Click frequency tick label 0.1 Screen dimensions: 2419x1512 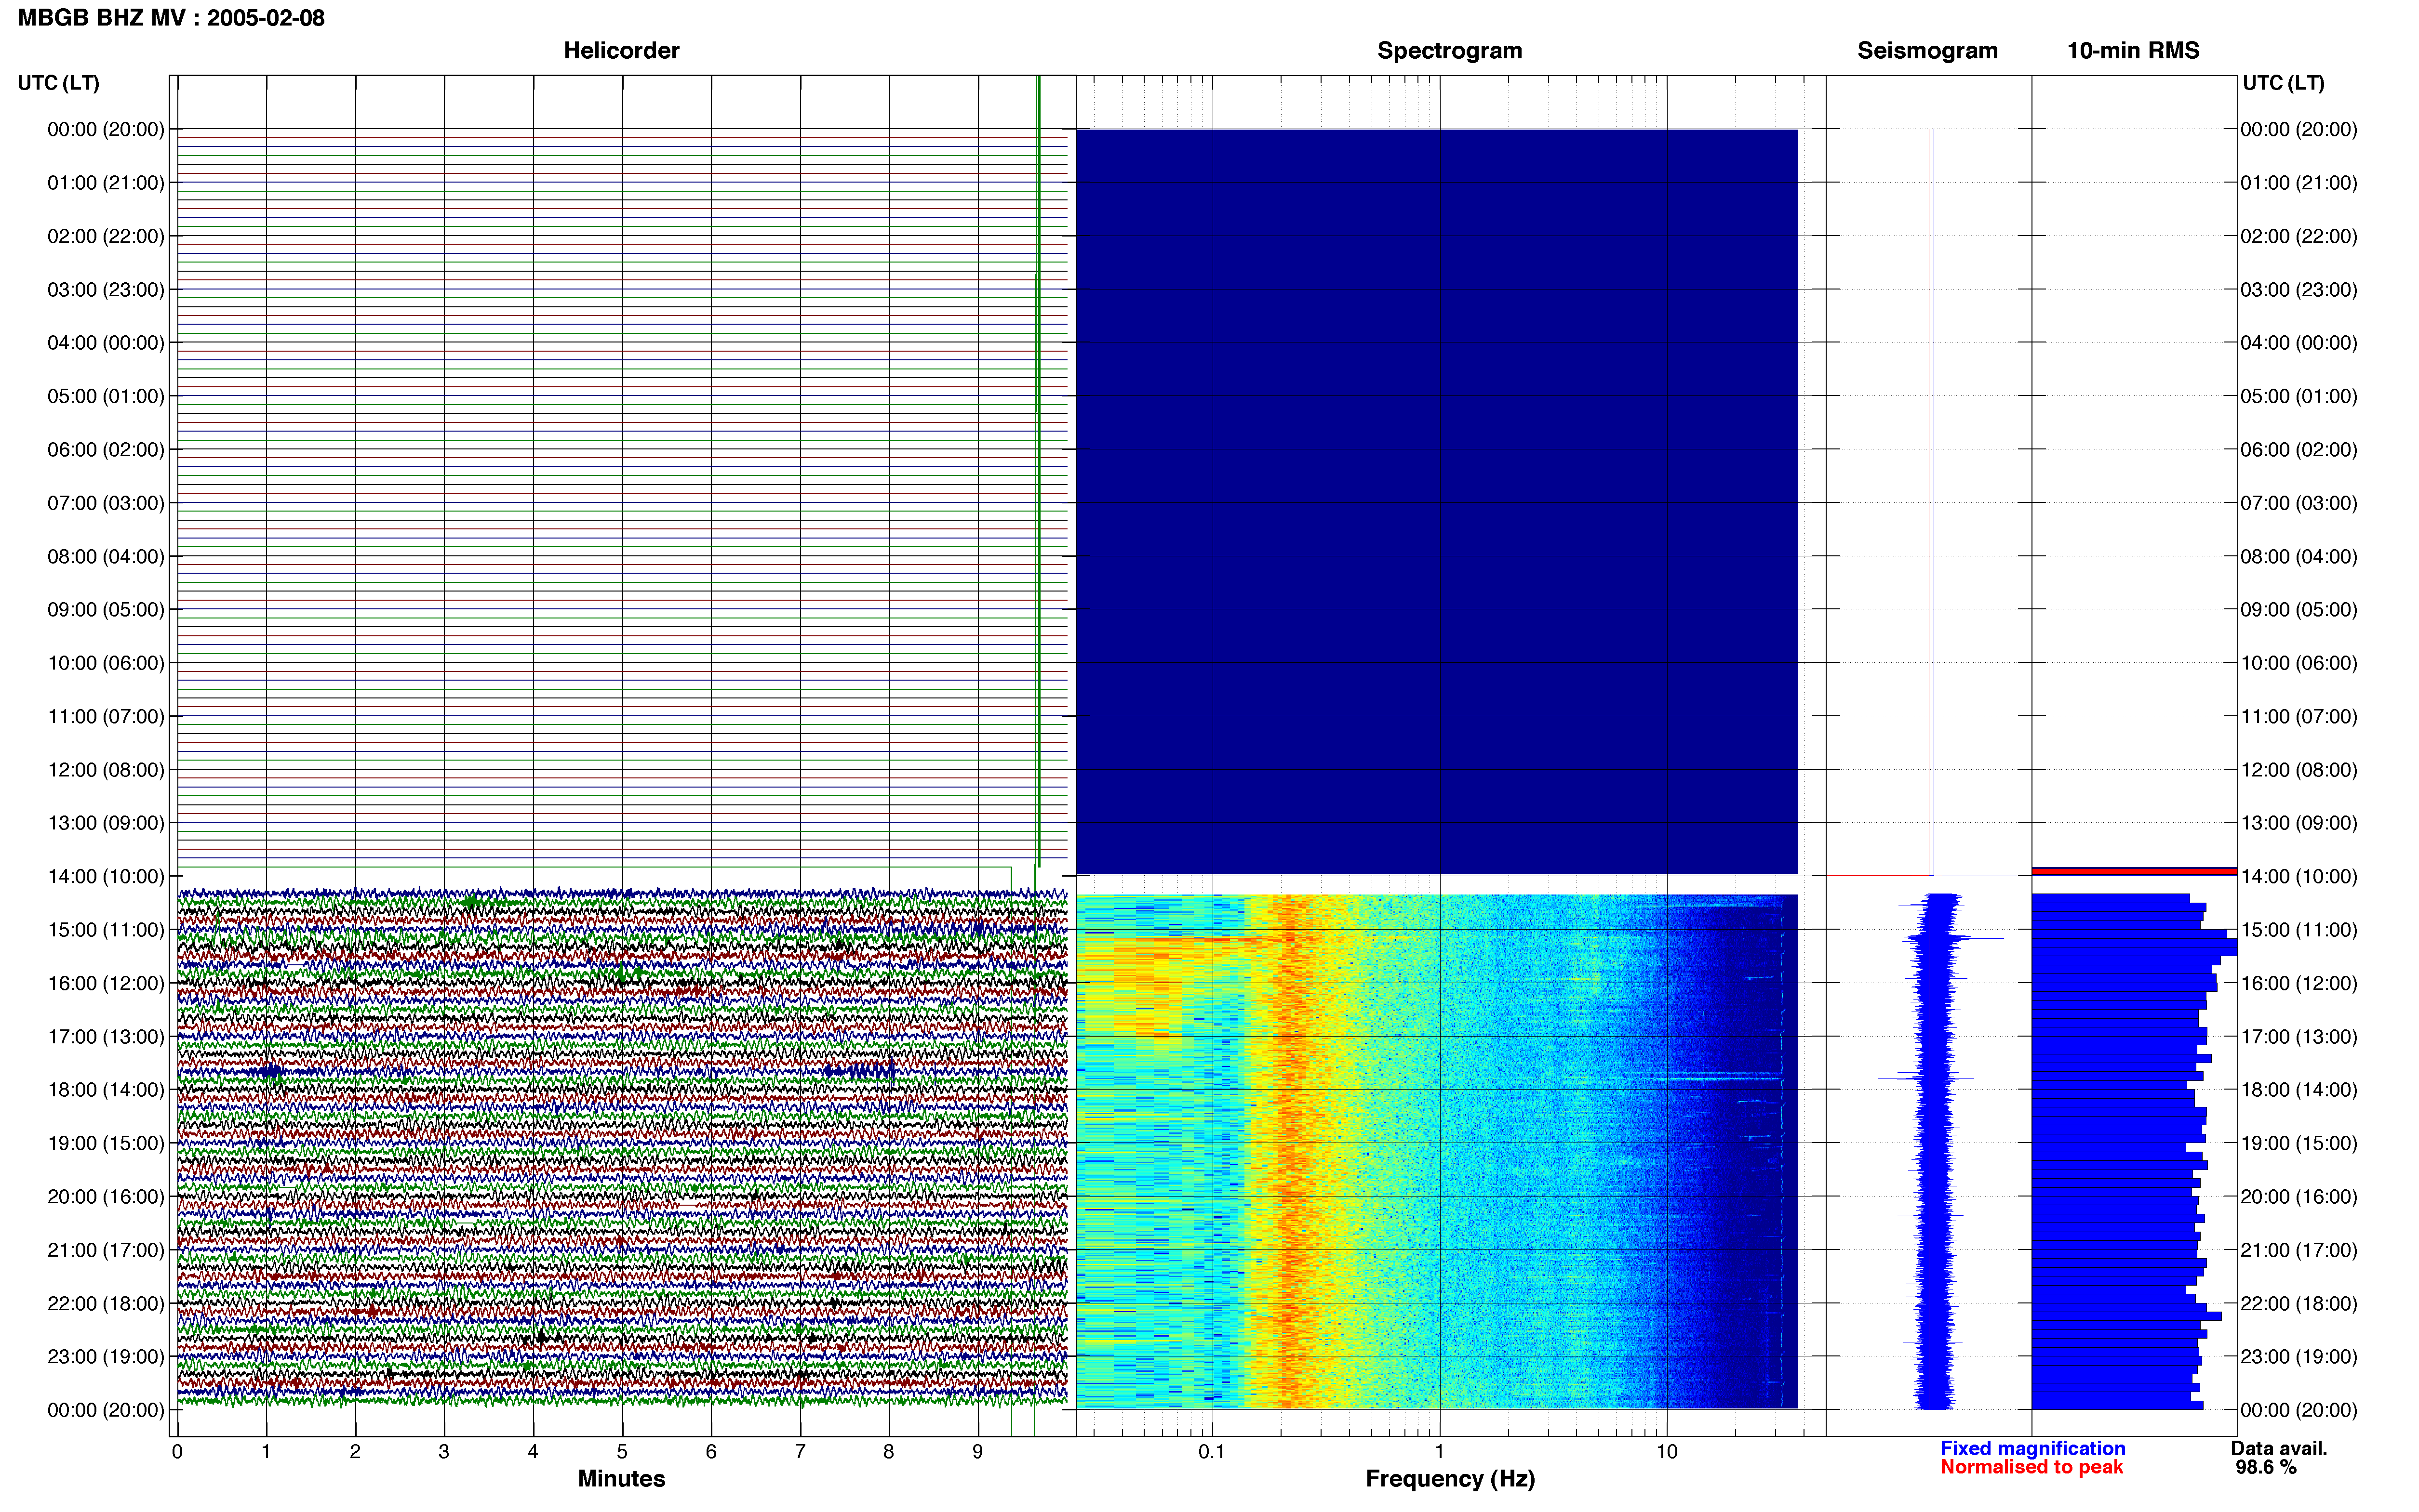click(x=1212, y=1452)
